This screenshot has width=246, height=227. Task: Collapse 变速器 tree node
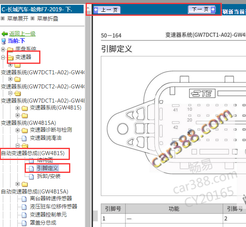click(3, 57)
